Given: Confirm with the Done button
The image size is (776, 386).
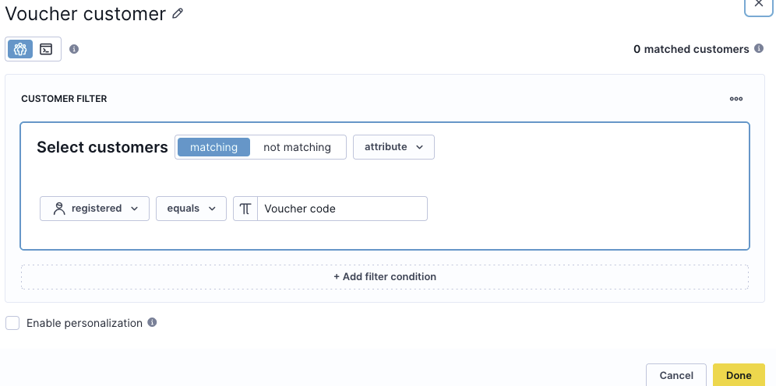Looking at the screenshot, I should pyautogui.click(x=739, y=375).
